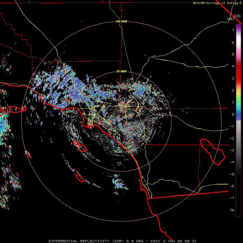The height and width of the screenshot is (243, 243).
Task: Click the 3 dB scale tick label
Action: tap(233, 78)
